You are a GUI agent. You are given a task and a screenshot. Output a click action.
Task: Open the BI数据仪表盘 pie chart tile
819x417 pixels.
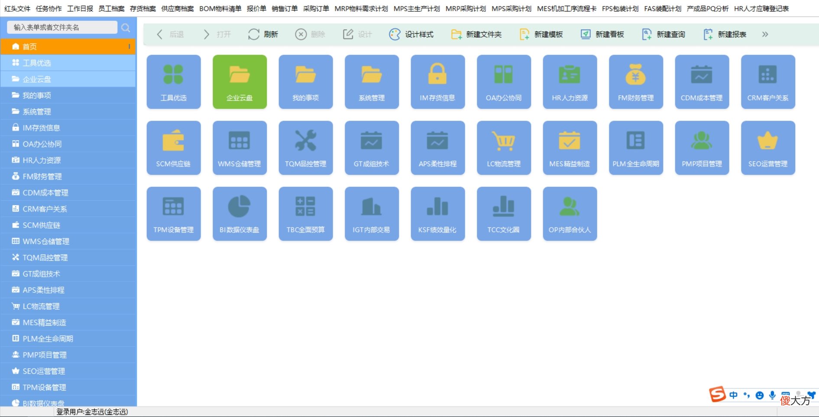pyautogui.click(x=240, y=214)
